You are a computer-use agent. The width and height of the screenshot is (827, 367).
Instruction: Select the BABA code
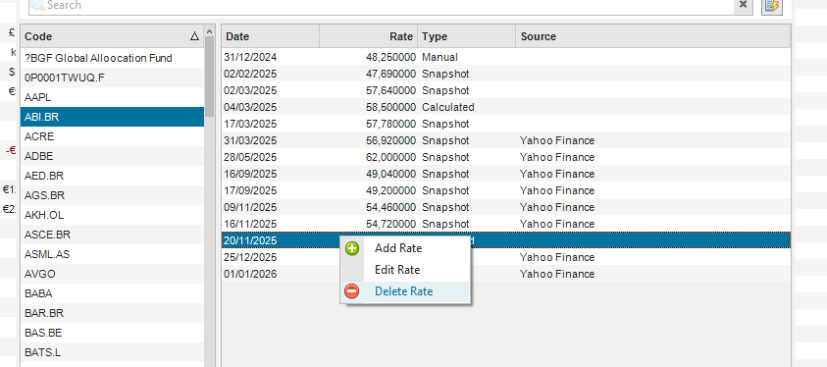click(x=112, y=293)
